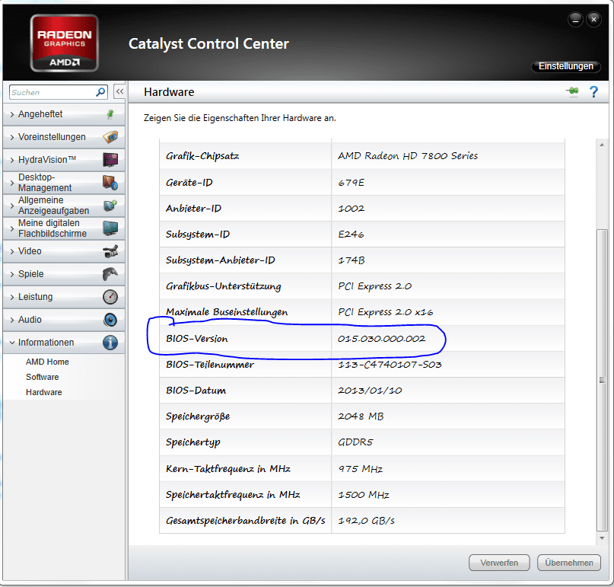Click the Anbieter-ID value 1002

[352, 209]
